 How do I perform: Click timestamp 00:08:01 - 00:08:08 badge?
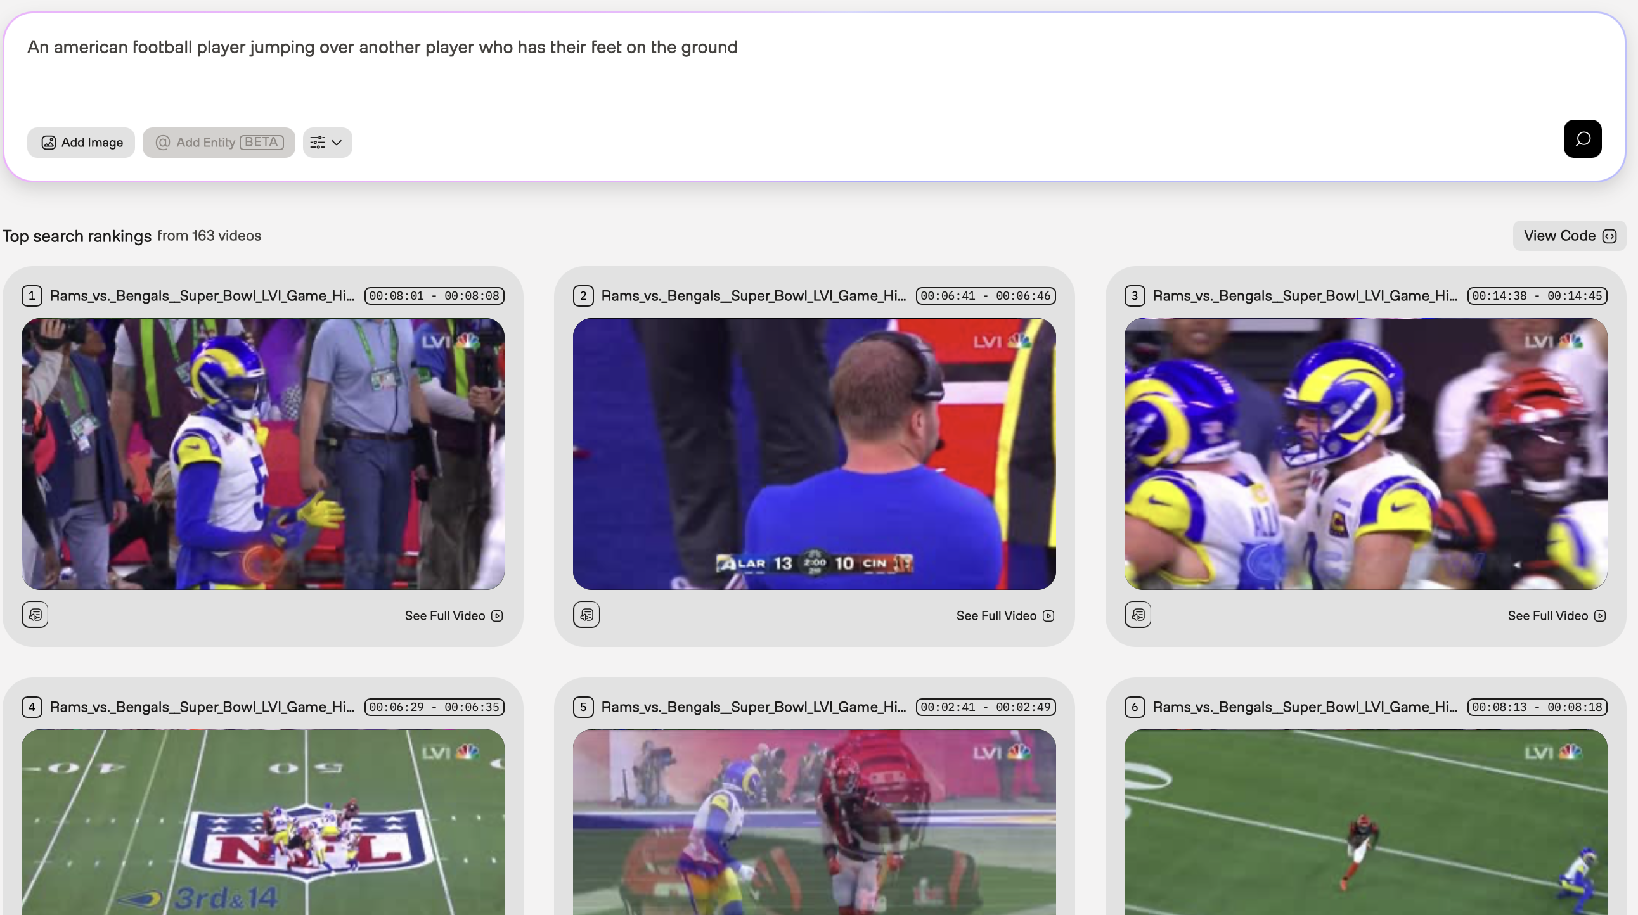pyautogui.click(x=434, y=296)
